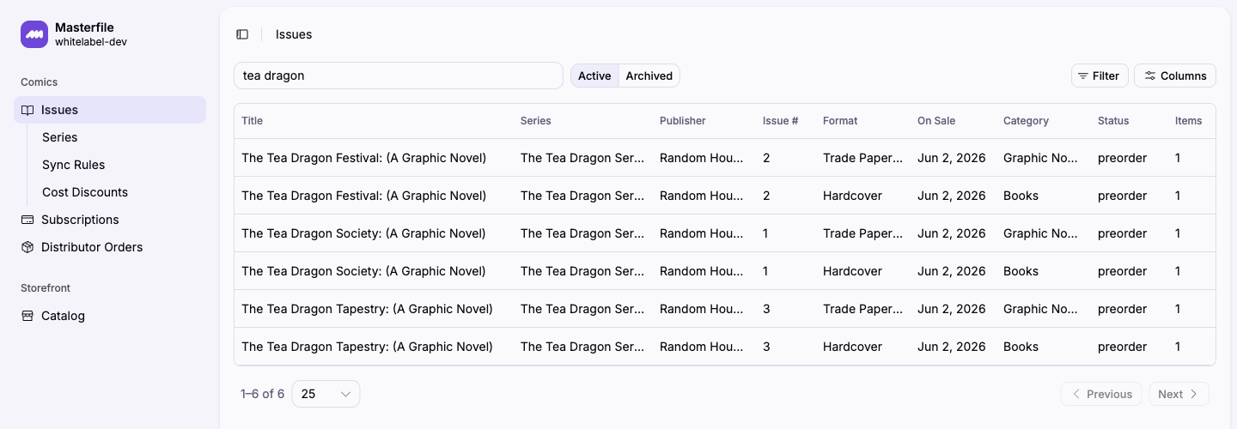Image resolution: width=1237 pixels, height=429 pixels.
Task: Open the rows-per-page dropdown showing 25
Action: pos(326,394)
